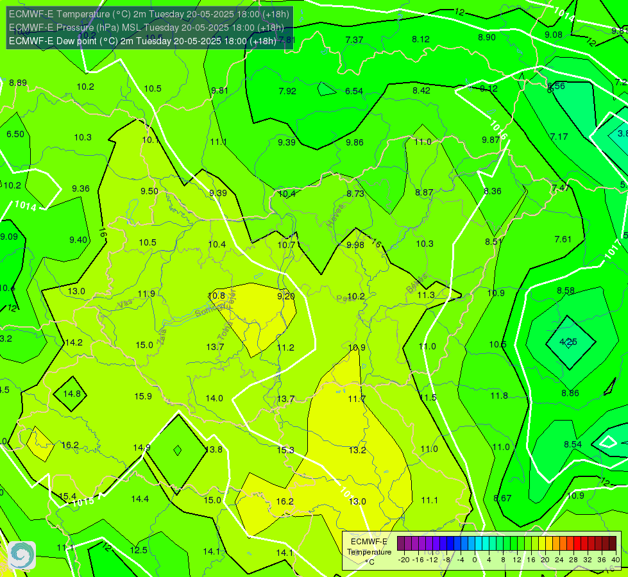Click the Heves county label
The height and width of the screenshot is (577, 628).
[336, 216]
